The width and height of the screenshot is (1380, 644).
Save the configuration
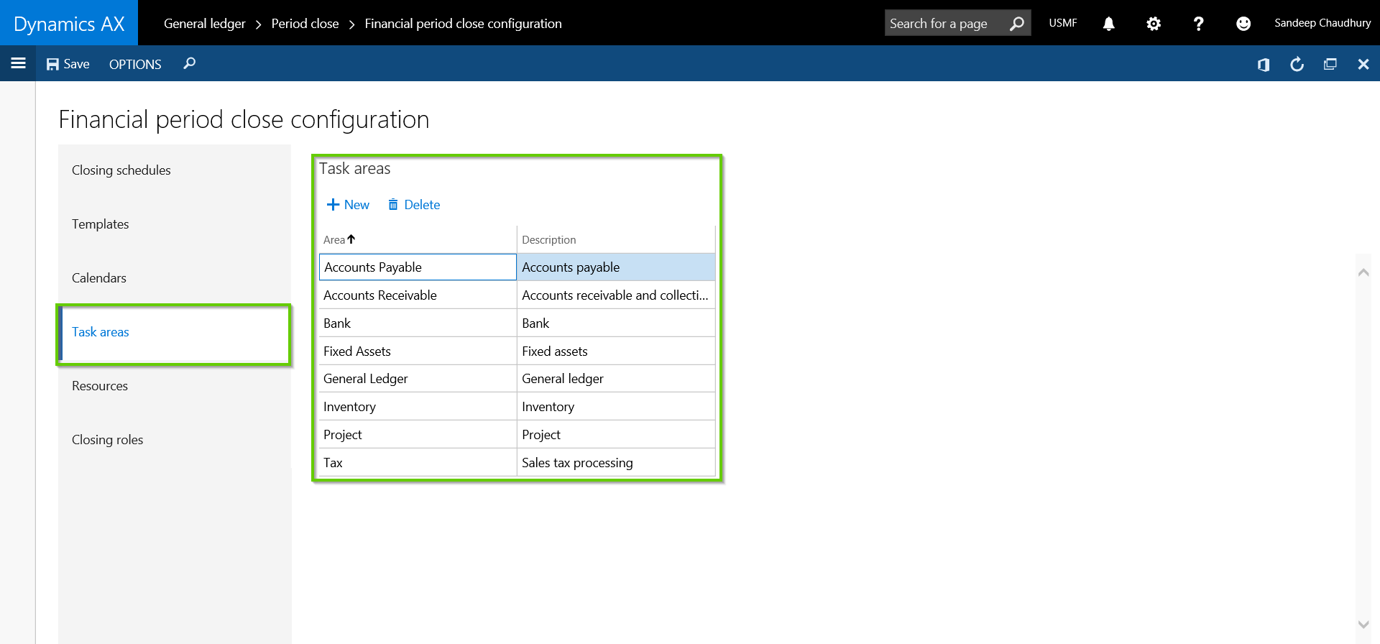[x=68, y=64]
